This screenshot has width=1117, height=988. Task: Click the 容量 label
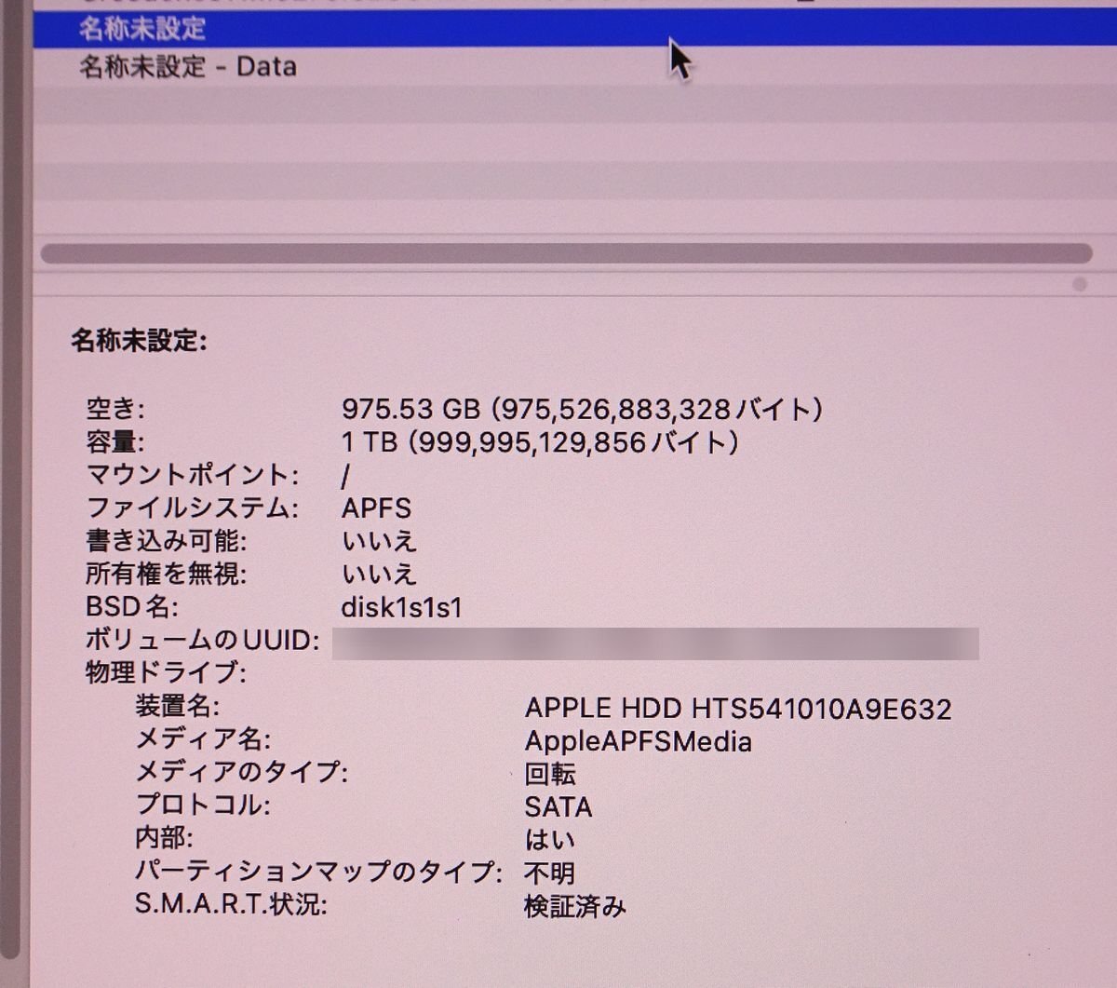click(x=116, y=442)
